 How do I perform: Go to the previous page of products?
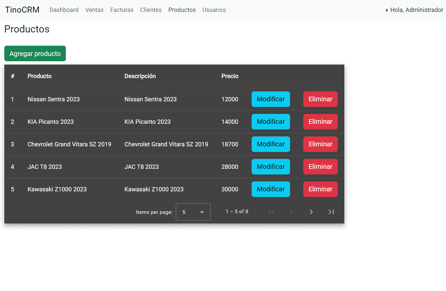tap(291, 212)
